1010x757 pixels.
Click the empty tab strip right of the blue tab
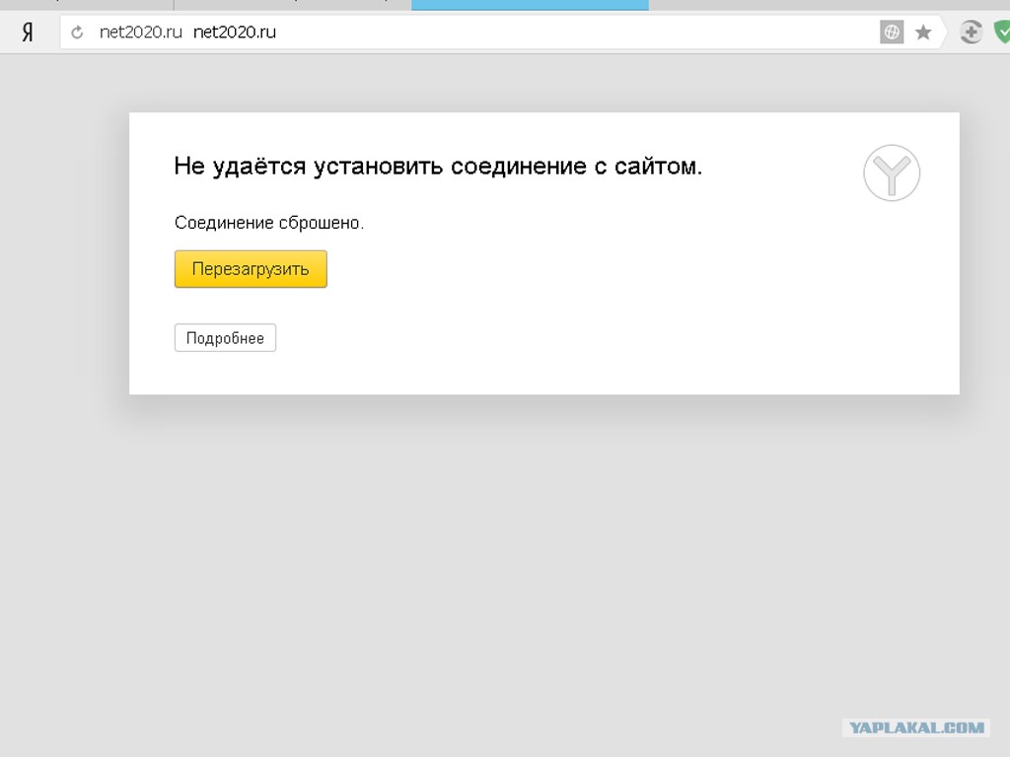pos(829,5)
